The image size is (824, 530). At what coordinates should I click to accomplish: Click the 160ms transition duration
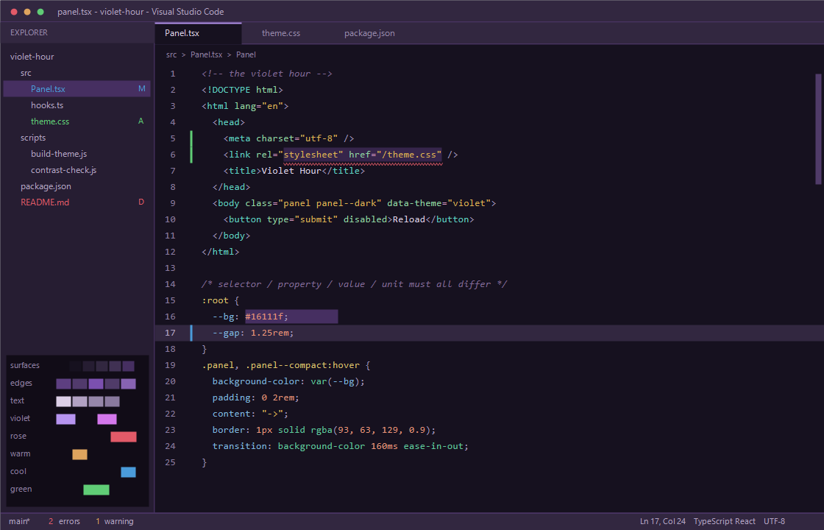pos(383,446)
